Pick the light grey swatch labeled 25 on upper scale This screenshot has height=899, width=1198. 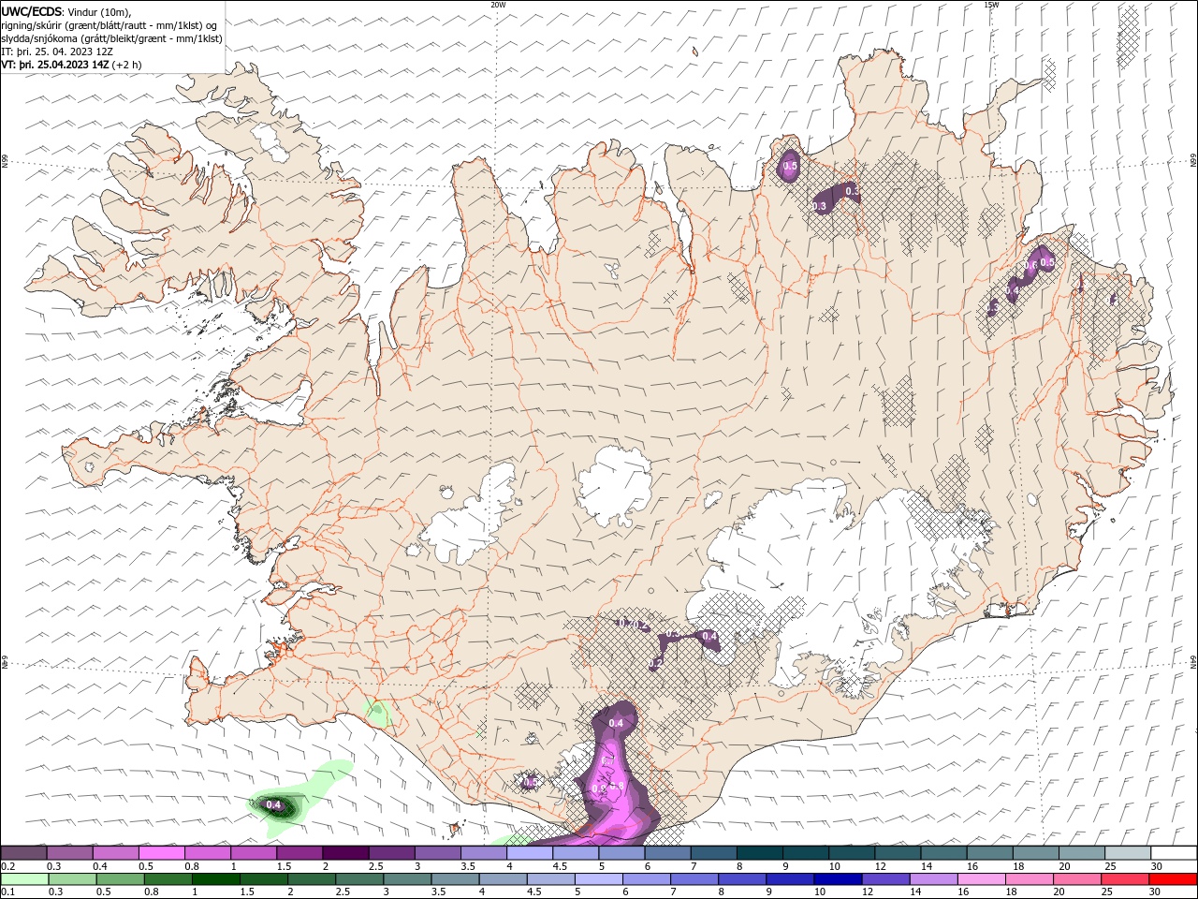(1128, 853)
